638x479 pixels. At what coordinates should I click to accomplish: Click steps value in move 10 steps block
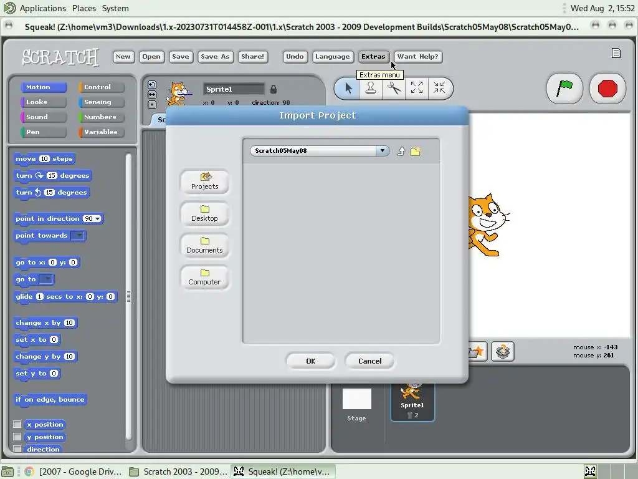[44, 159]
